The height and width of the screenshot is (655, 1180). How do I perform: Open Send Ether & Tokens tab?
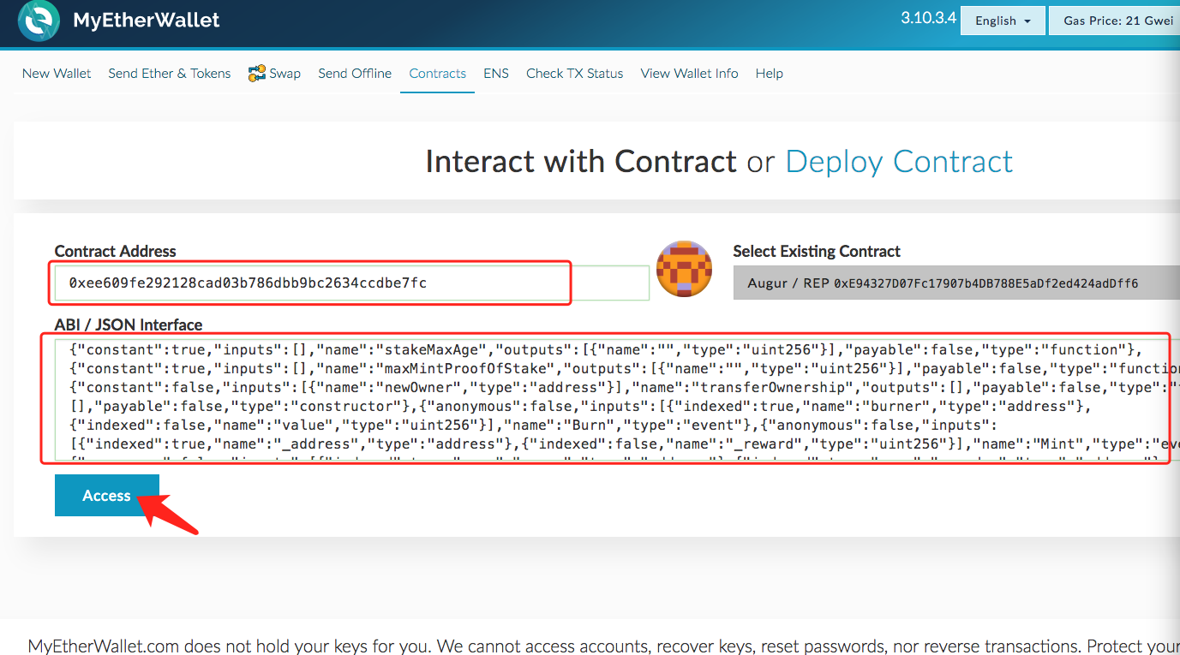(x=170, y=74)
